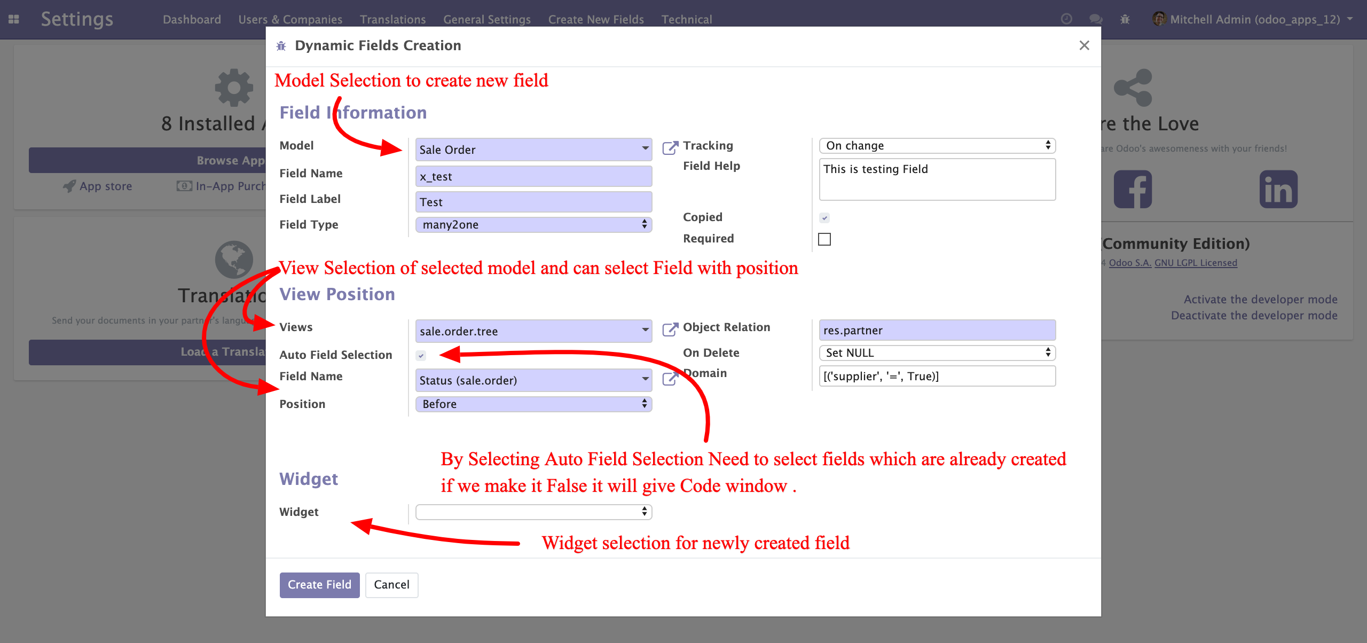This screenshot has height=643, width=1367.
Task: Open external link icon next to Views
Action: click(x=670, y=330)
